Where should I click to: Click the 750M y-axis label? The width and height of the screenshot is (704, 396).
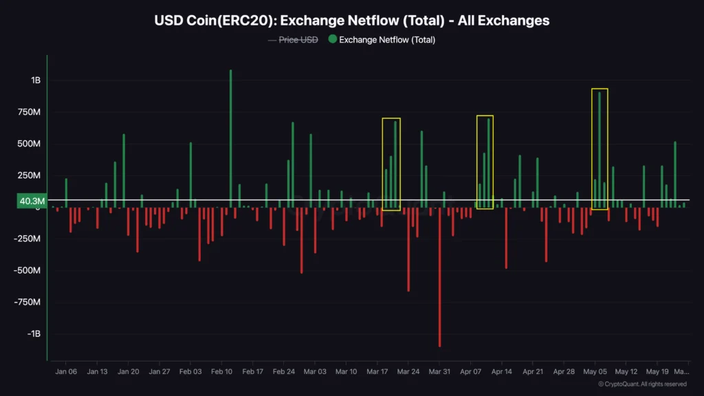[x=30, y=112]
